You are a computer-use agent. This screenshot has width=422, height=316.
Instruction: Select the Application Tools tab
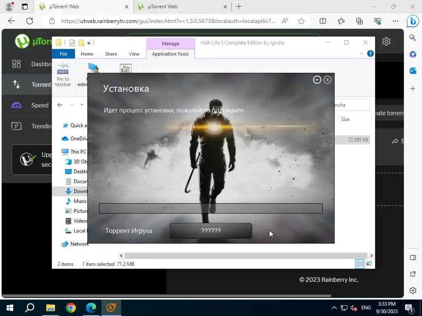click(170, 54)
